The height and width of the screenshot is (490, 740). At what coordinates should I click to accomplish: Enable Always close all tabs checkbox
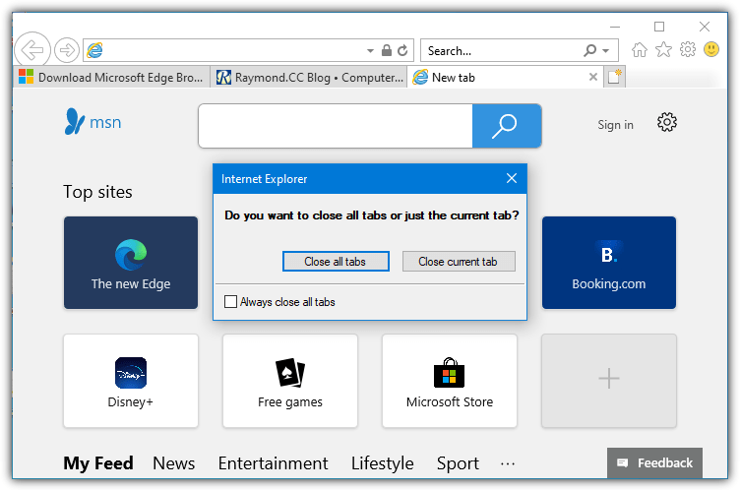pyautogui.click(x=230, y=302)
